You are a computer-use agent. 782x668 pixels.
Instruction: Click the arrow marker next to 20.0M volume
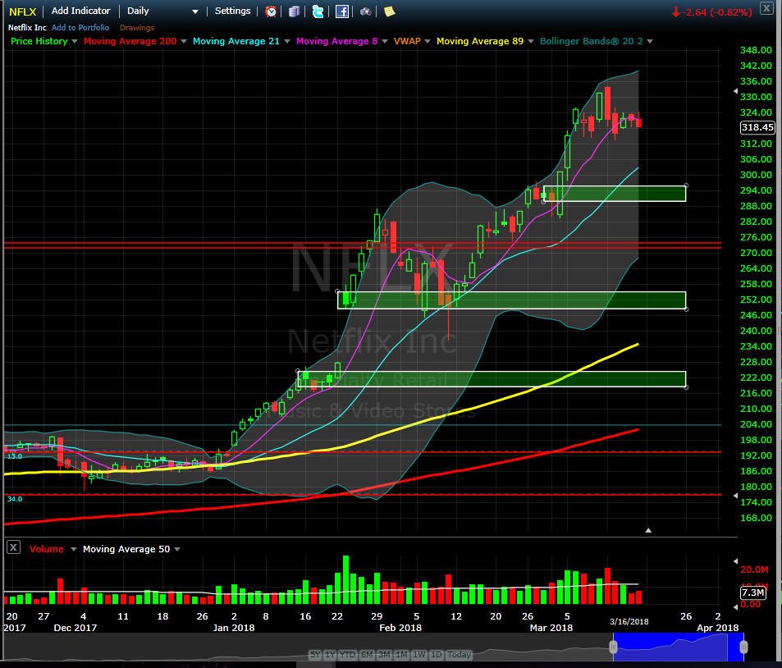pyautogui.click(x=735, y=561)
